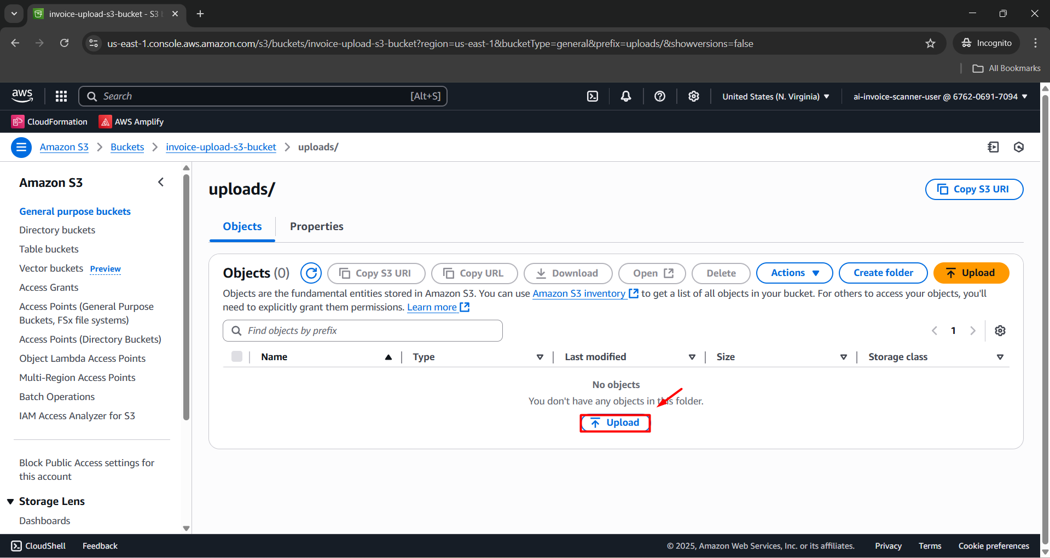The height and width of the screenshot is (558, 1050).
Task: Bookmark this page with star icon
Action: (x=930, y=44)
